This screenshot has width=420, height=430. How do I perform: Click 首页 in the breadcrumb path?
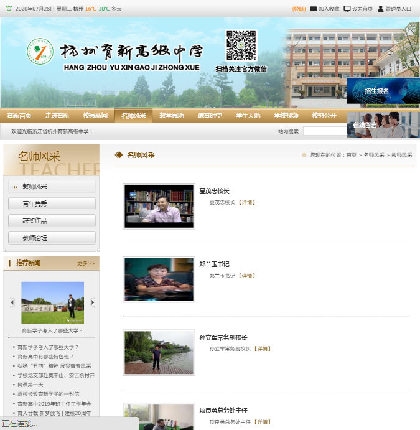pos(351,155)
